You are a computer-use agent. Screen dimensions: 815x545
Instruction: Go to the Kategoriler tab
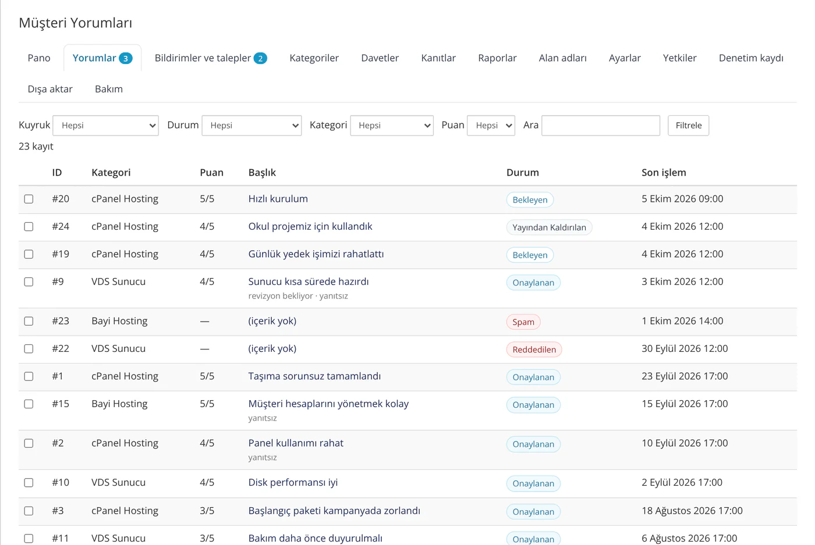click(314, 58)
